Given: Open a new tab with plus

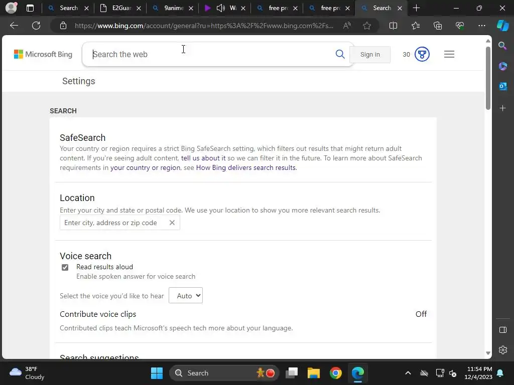Looking at the screenshot, I should click(x=416, y=8).
